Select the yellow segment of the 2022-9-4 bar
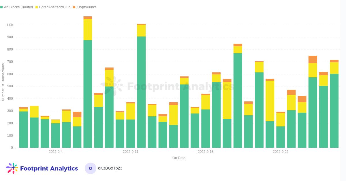Viewport: 346px width, 181px height. [56, 122]
